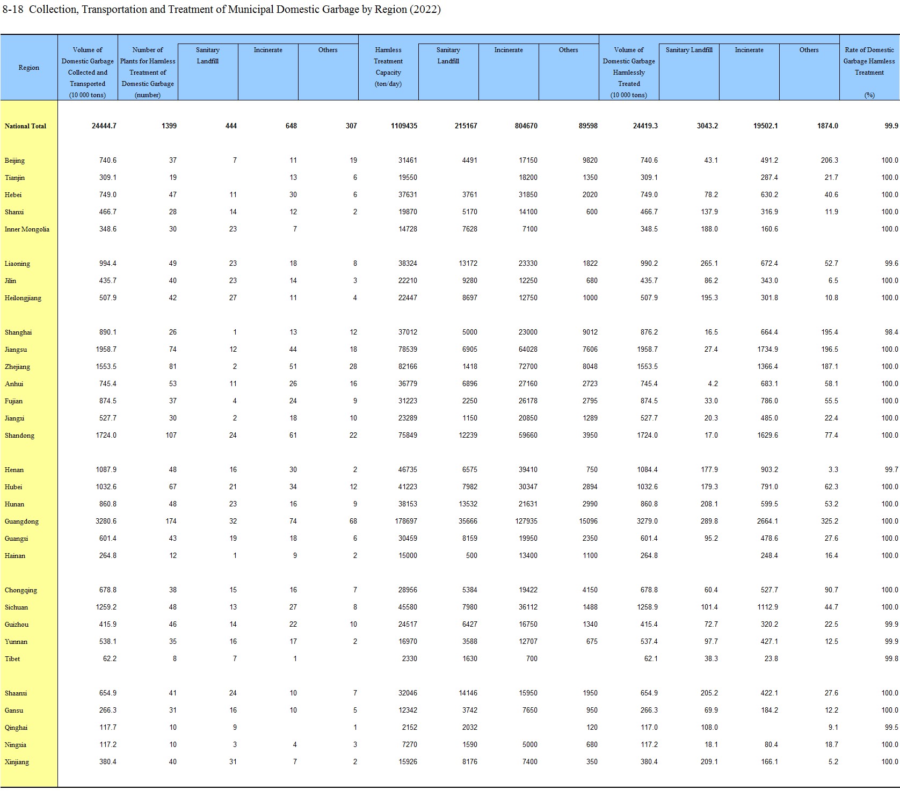Select Jilin capacity value 22210
Screen dimensions: 900x805
coord(408,281)
